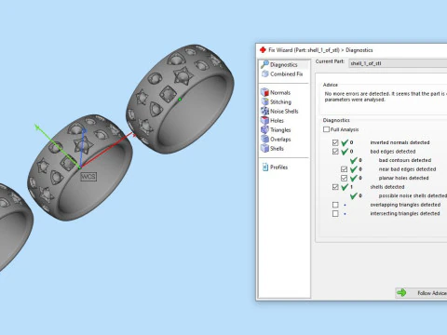The image size is (447, 335).
Task: Open the Overlaps page
Action: click(276, 139)
